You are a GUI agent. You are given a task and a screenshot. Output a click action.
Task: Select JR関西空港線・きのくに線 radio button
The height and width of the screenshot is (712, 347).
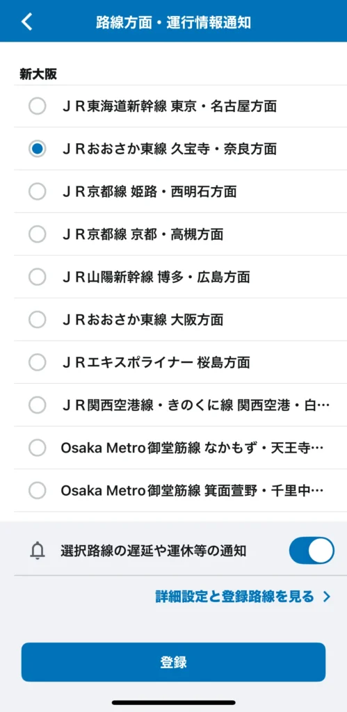[38, 405]
